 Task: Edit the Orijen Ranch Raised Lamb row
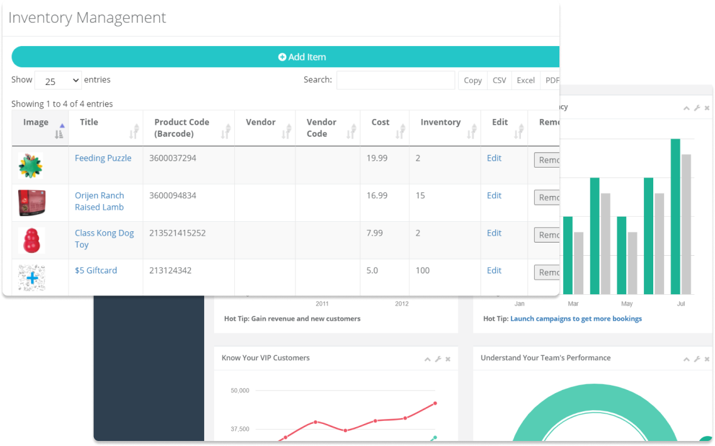click(494, 196)
